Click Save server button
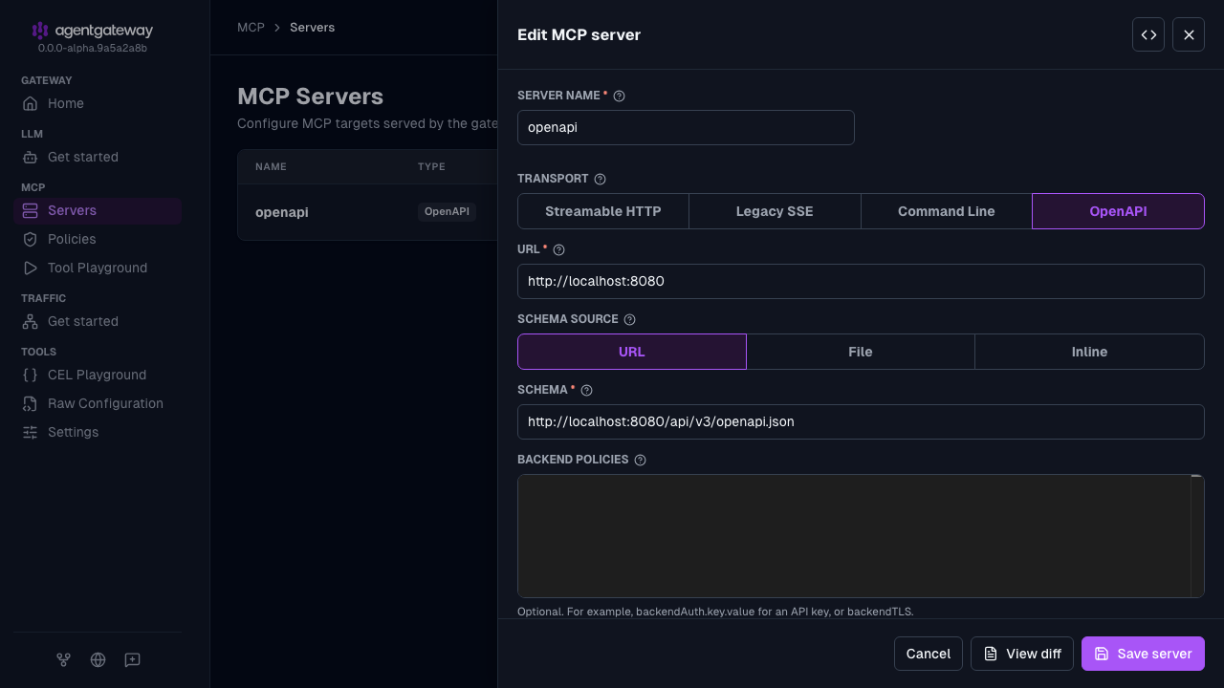 pos(1143,654)
